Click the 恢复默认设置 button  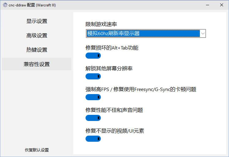(x=37, y=150)
